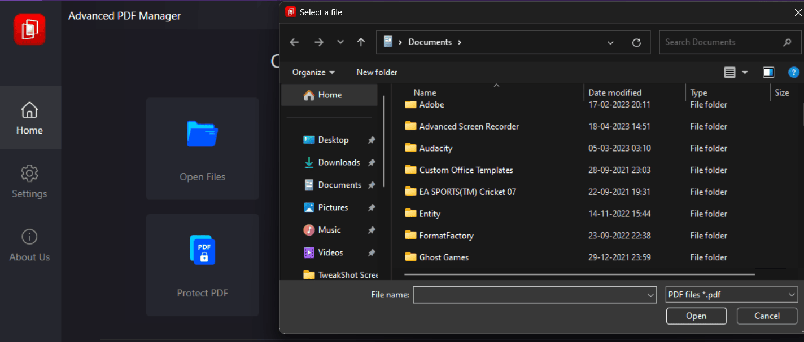Select the Open Files tile
Image resolution: width=804 pixels, height=342 pixels.
tap(202, 148)
